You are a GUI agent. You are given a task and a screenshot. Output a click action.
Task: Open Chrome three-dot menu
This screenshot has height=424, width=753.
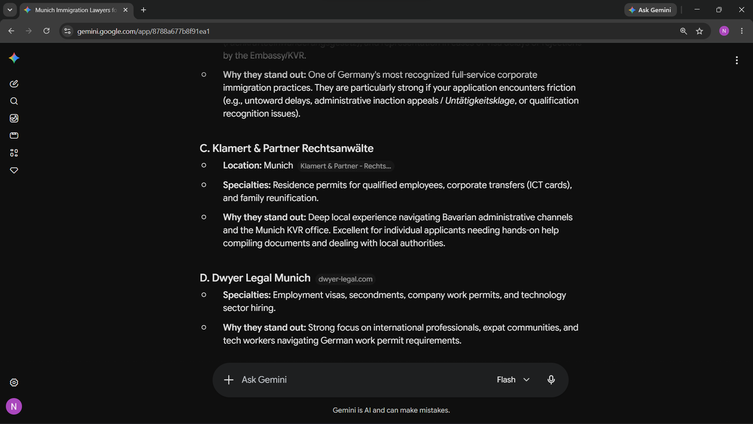point(742,31)
